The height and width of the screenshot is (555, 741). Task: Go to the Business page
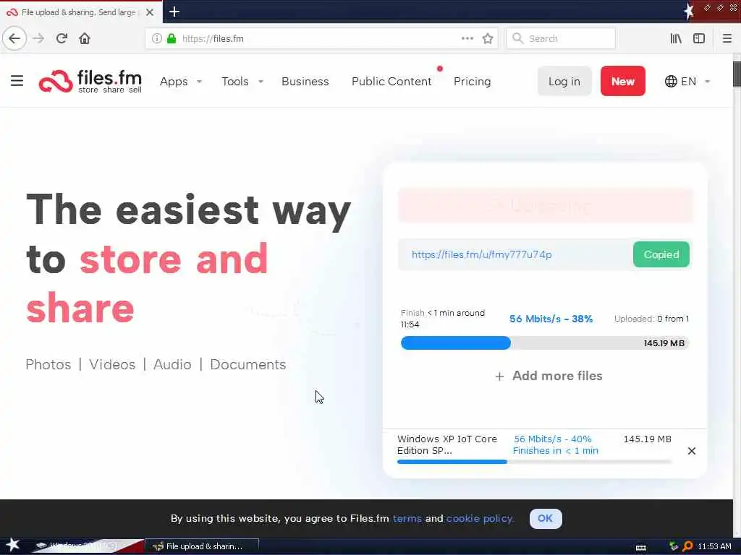click(x=305, y=81)
